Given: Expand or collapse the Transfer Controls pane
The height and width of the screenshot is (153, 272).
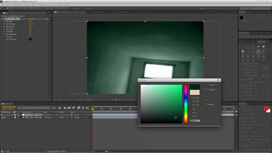Looking at the screenshot, I should click(5, 151).
